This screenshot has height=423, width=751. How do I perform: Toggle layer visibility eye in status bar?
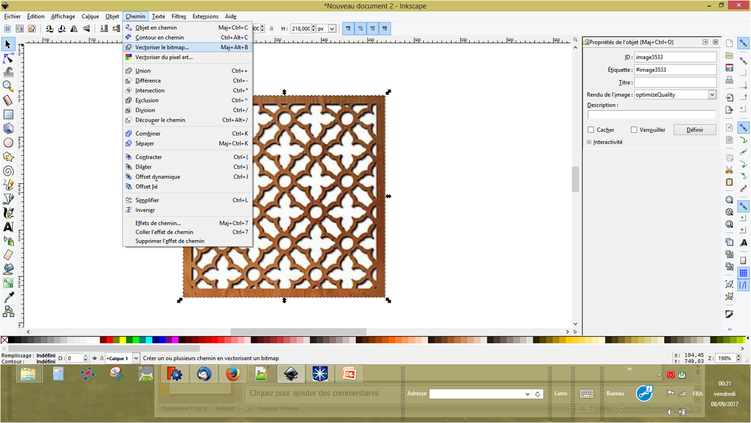[x=94, y=358]
